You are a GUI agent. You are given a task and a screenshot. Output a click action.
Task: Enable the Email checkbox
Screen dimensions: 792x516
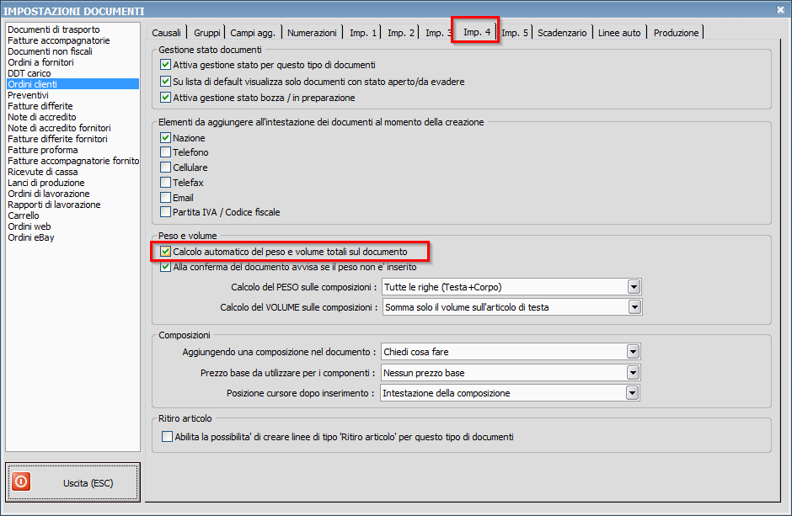point(165,197)
